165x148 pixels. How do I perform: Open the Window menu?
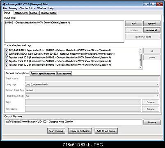pos(42,8)
